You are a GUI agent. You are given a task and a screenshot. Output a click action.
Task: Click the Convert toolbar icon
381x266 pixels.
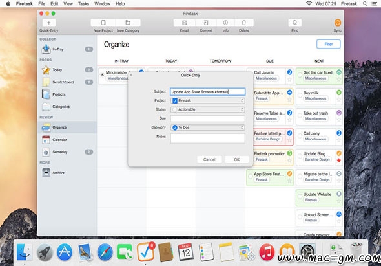(206, 23)
